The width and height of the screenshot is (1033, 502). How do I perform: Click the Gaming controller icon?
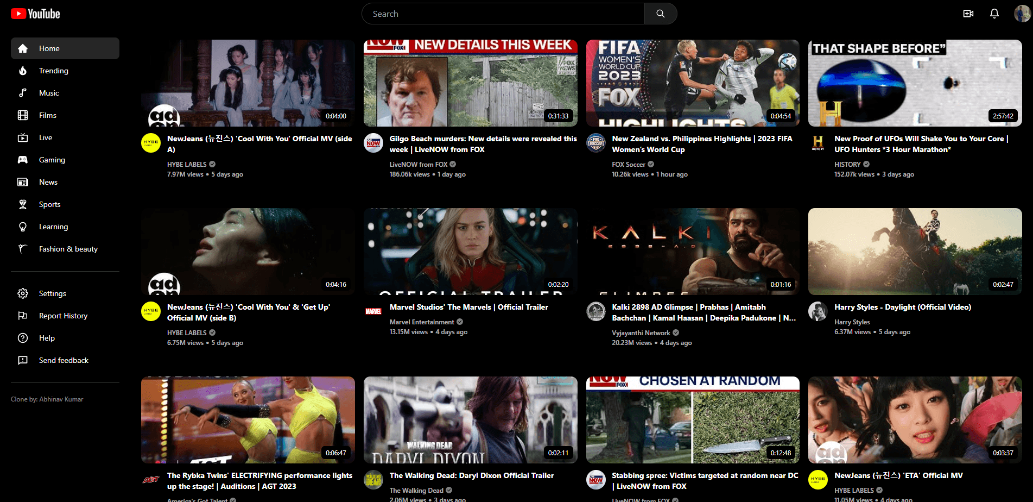click(23, 160)
